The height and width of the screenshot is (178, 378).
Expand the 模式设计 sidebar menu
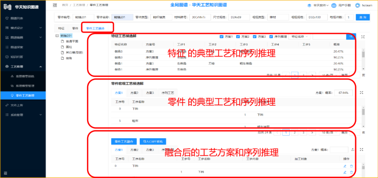coord(23,28)
